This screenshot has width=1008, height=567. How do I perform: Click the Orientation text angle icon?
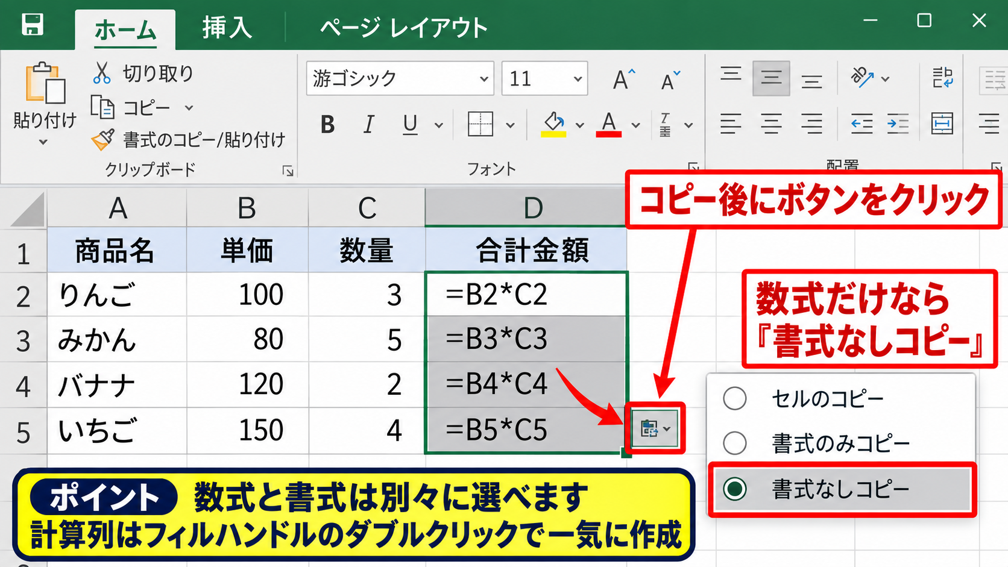point(862,78)
